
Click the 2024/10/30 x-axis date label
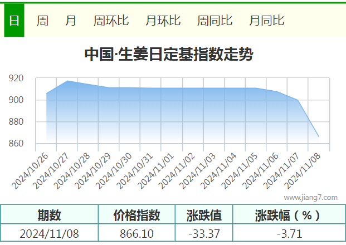(114, 171)
